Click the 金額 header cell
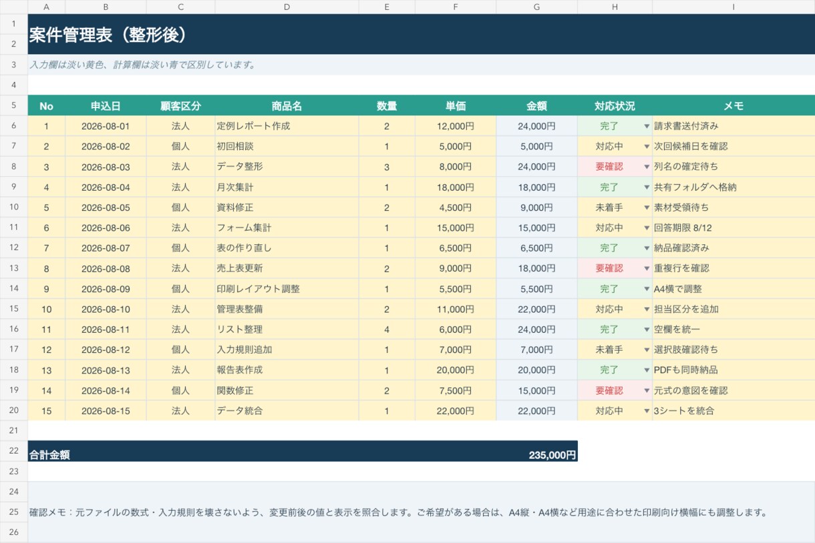 pyautogui.click(x=537, y=105)
